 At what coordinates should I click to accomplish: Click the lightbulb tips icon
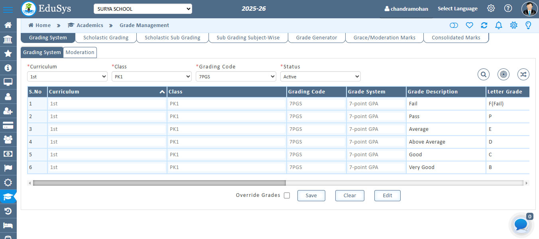point(528,25)
